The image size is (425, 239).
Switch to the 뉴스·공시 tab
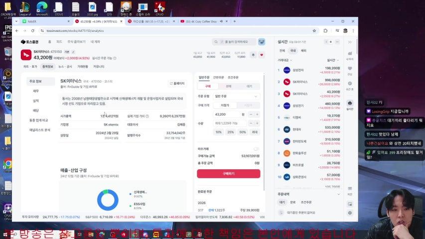(65, 66)
